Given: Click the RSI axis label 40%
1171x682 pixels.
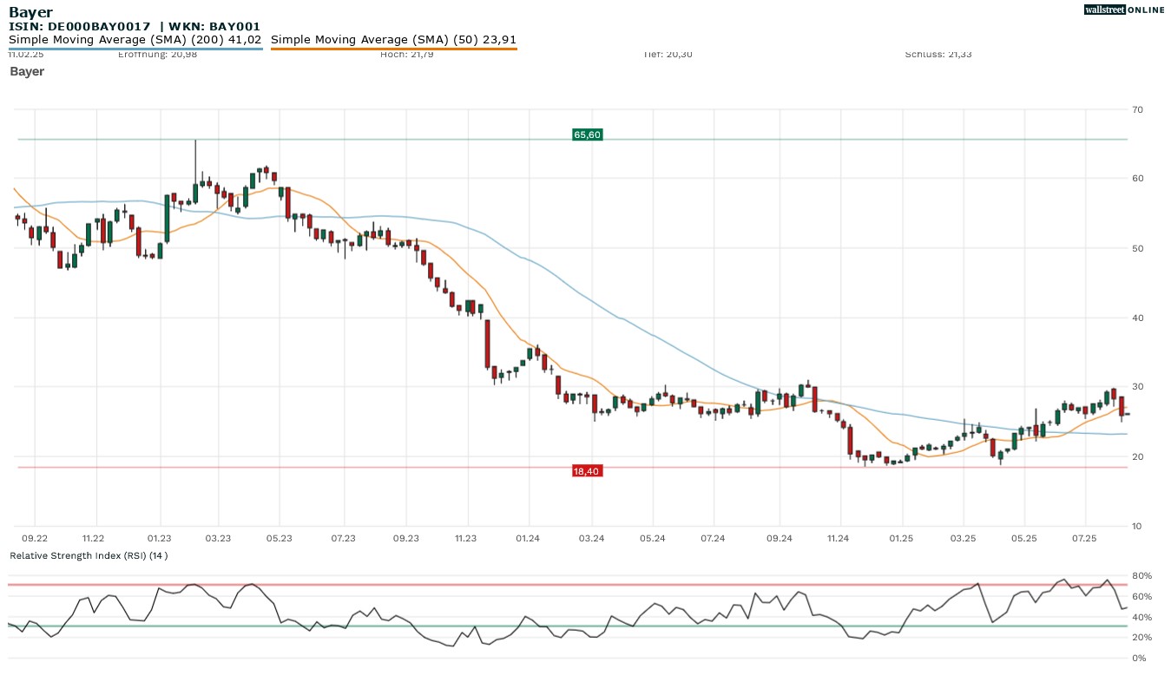Looking at the screenshot, I should pos(1141,617).
